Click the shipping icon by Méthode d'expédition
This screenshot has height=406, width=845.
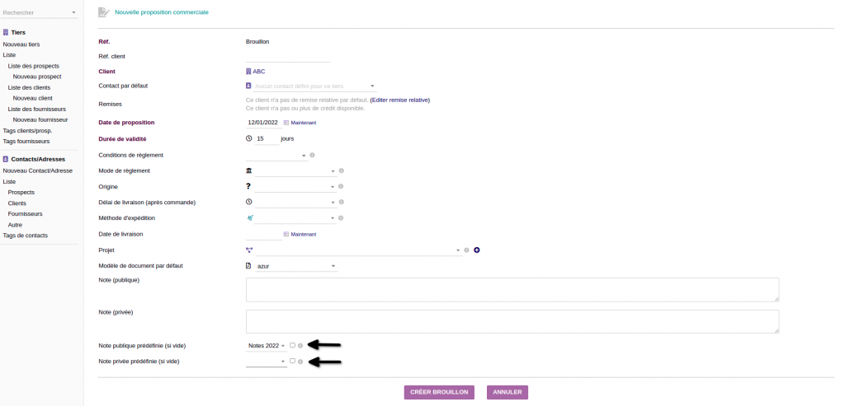[x=249, y=217]
